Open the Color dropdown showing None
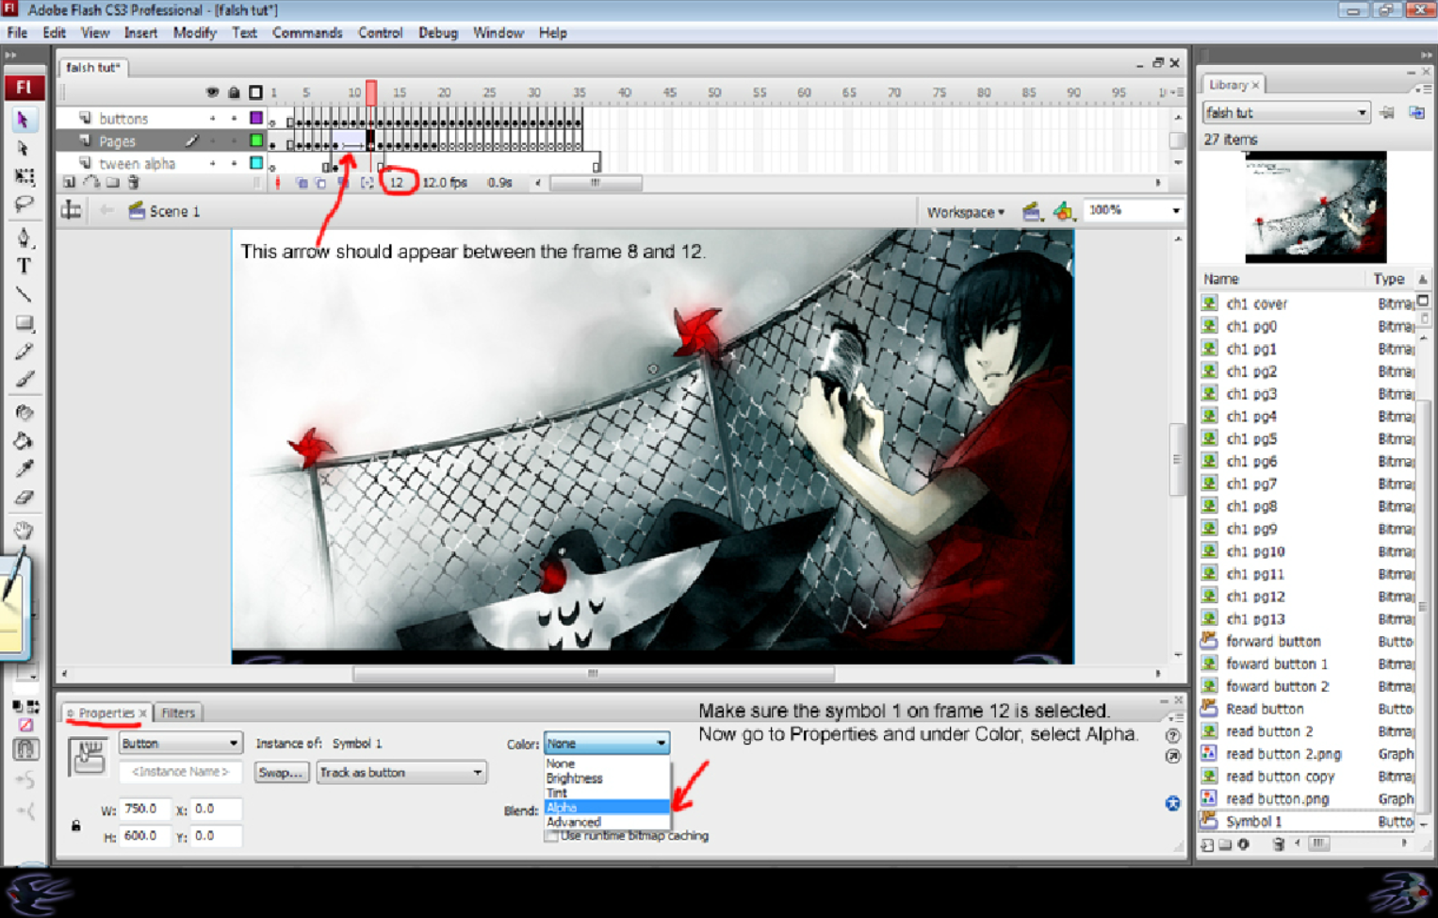 coord(606,743)
